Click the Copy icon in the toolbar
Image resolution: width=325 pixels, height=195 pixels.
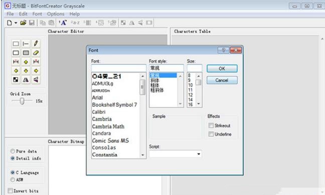point(43,23)
